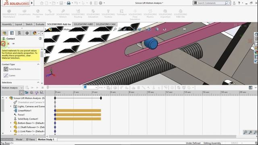Viewport: 258px width, 145px height.
Task: Open the Model bottom tab
Action: (x=19, y=139)
